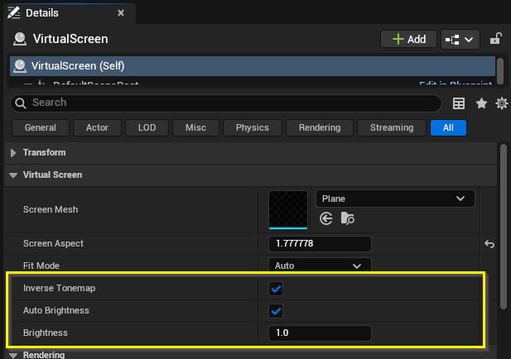This screenshot has width=511, height=359.
Task: Select the Rendering filter tab
Action: click(x=319, y=127)
